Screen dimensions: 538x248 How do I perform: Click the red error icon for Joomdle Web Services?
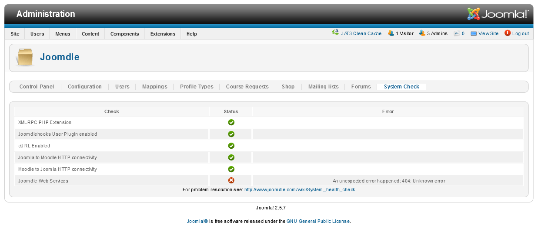pos(231,181)
